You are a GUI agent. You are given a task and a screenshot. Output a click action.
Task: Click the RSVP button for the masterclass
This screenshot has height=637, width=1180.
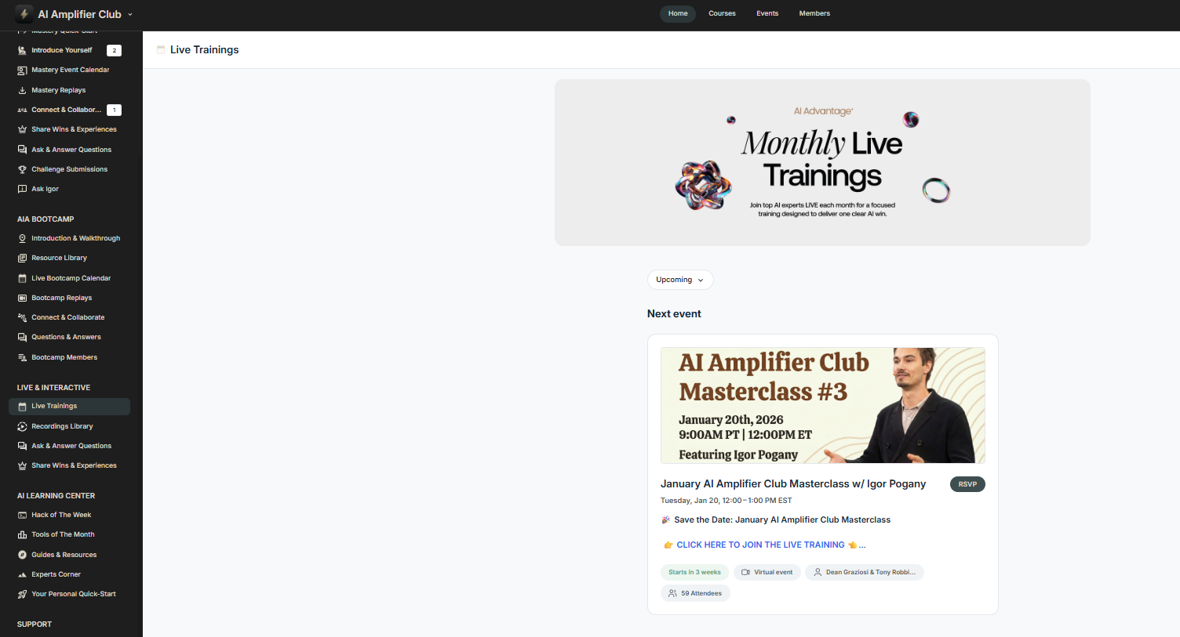pyautogui.click(x=967, y=484)
